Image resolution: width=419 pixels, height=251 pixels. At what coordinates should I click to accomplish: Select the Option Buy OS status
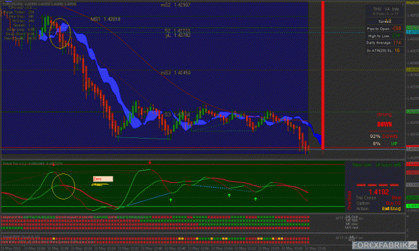click(379, 203)
